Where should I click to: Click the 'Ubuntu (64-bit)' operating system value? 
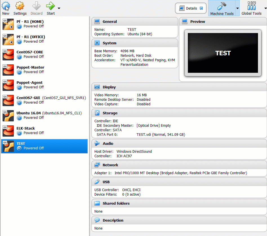(140, 34)
